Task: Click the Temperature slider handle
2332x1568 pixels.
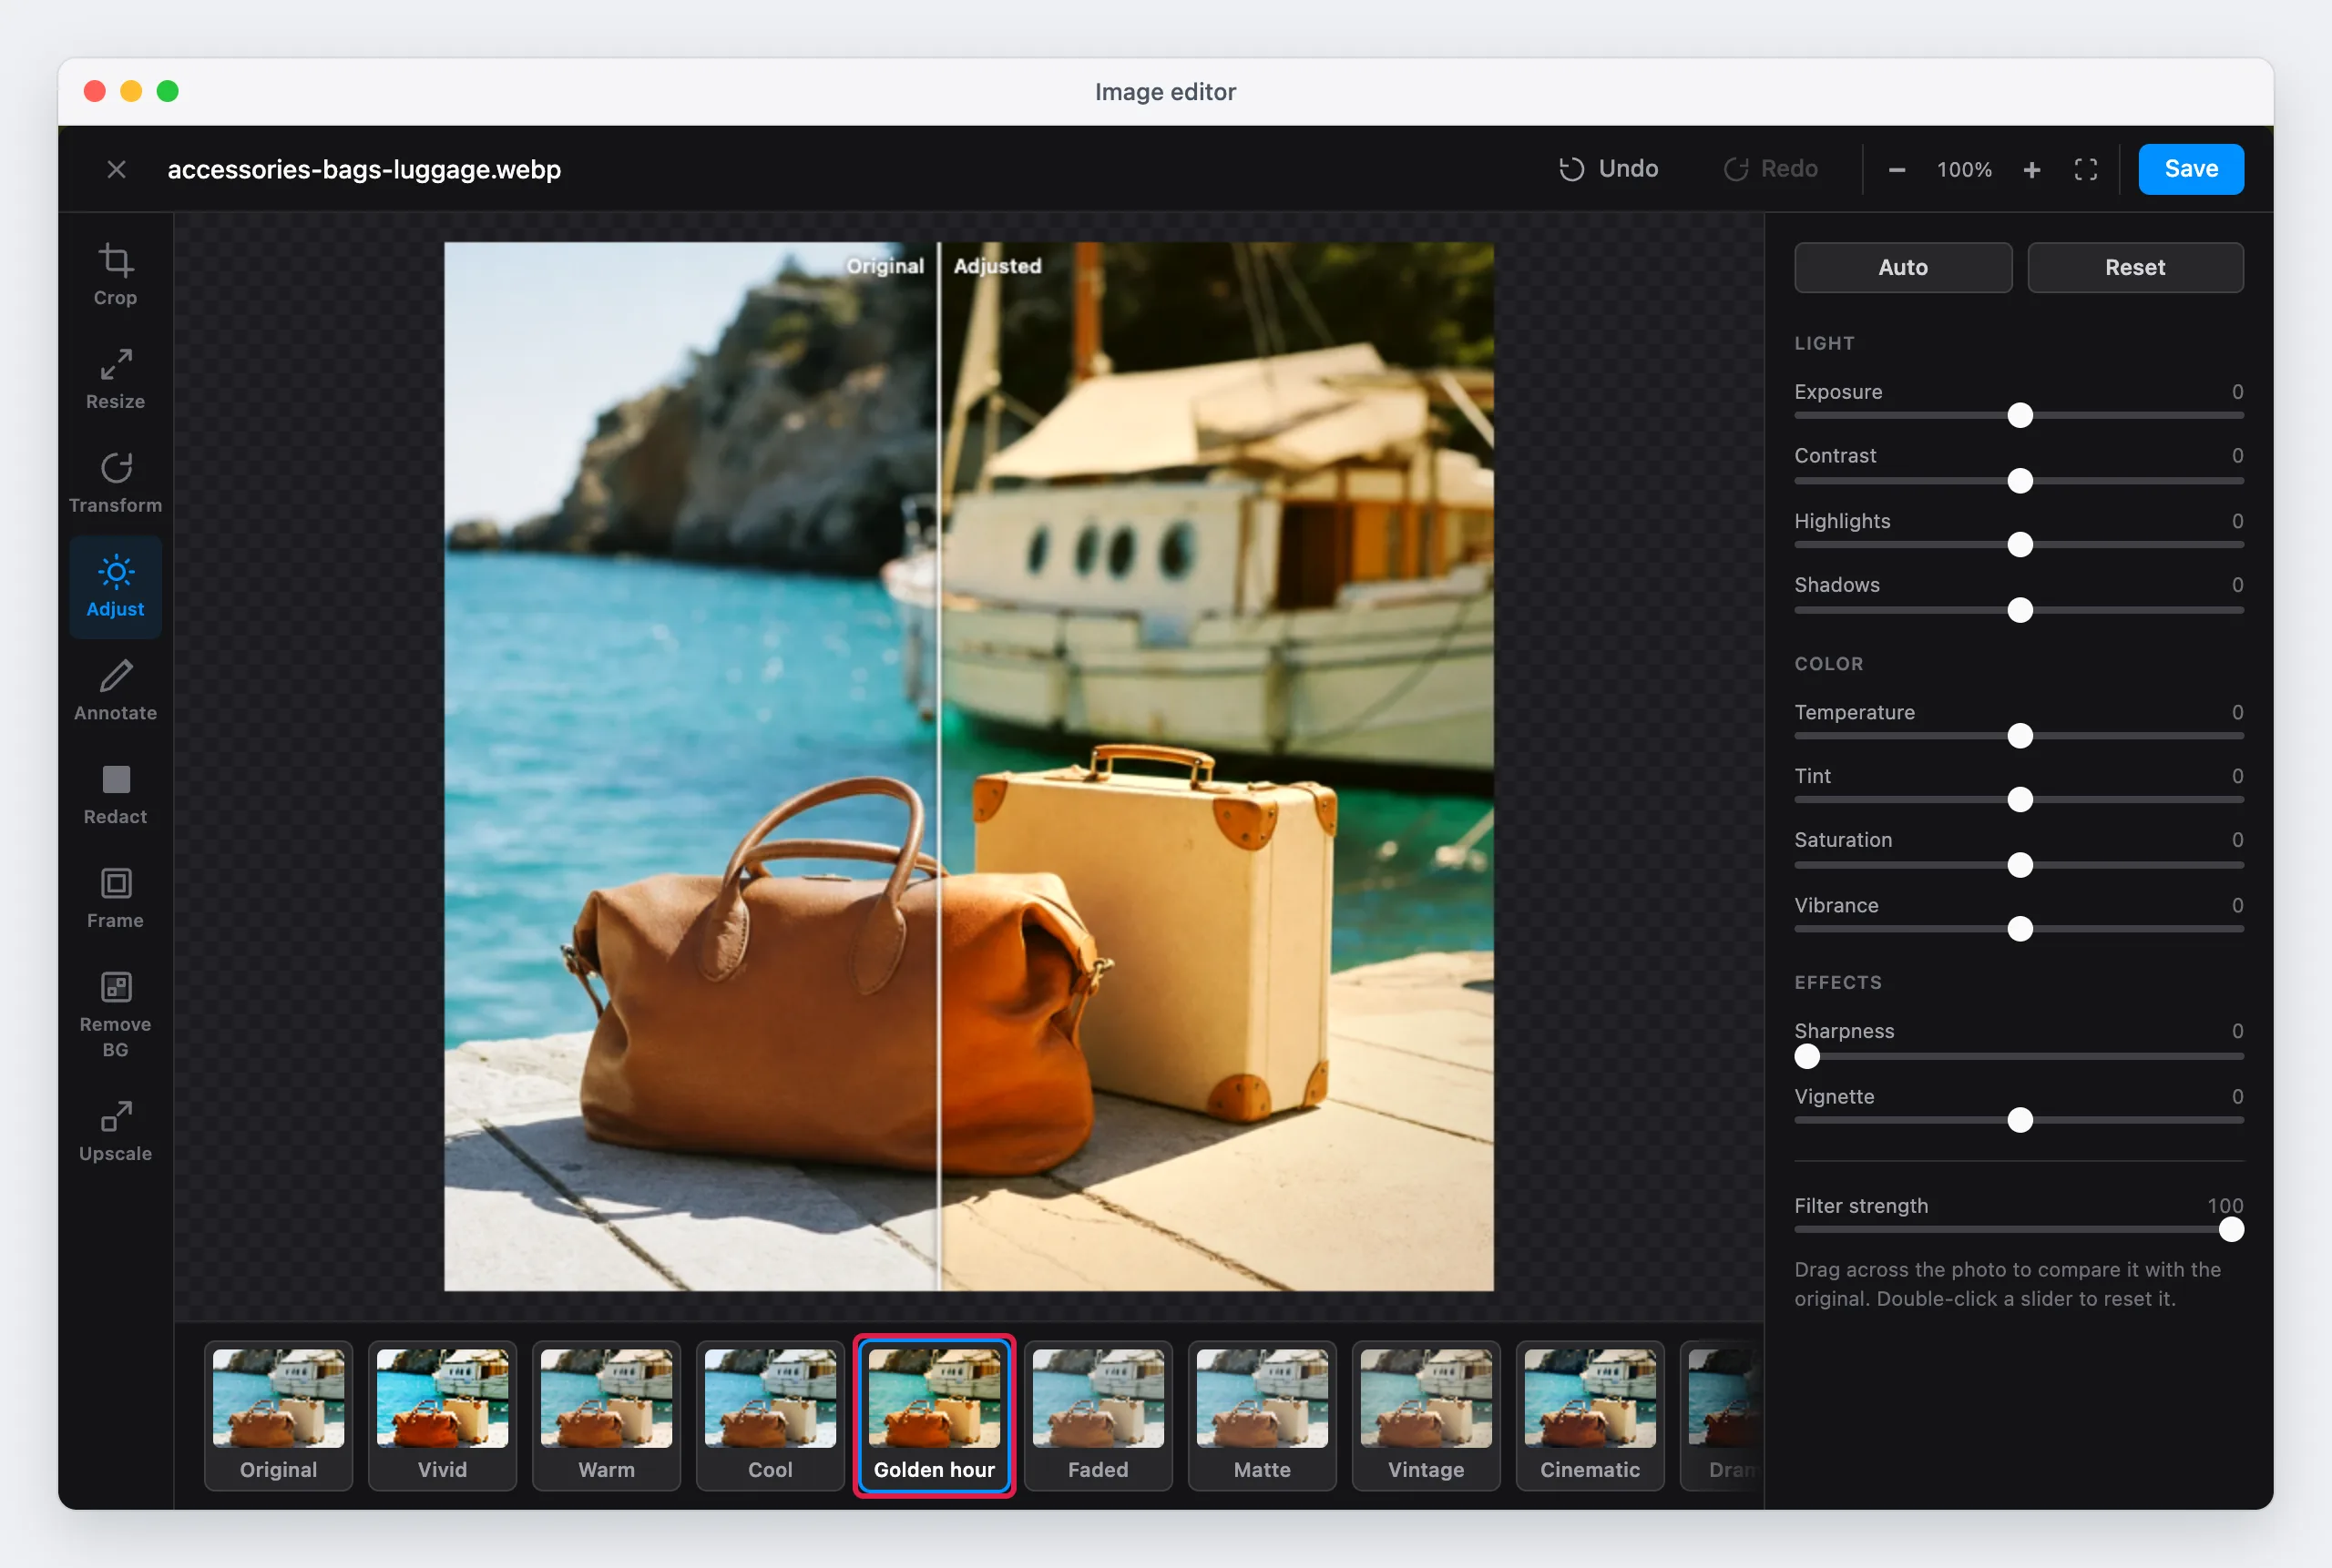Action: pos(2019,736)
